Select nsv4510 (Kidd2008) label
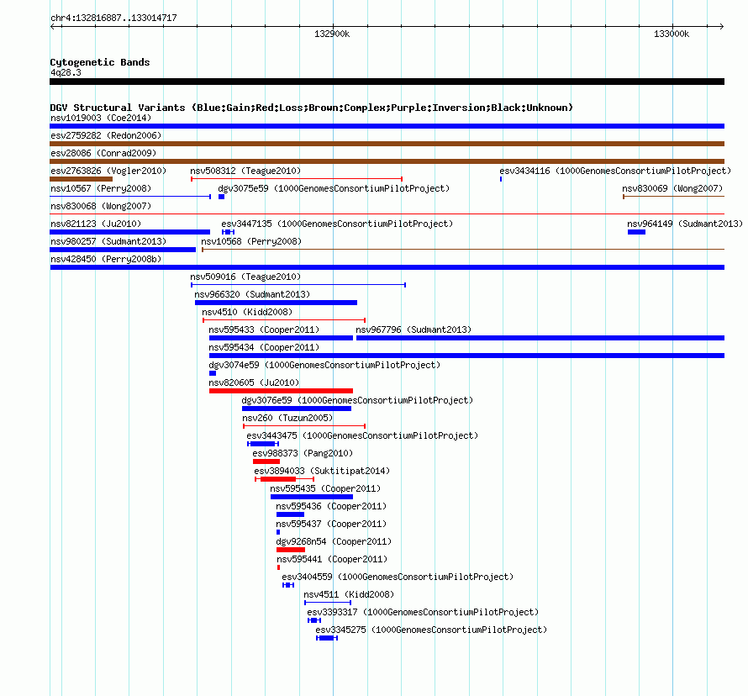 (247, 312)
